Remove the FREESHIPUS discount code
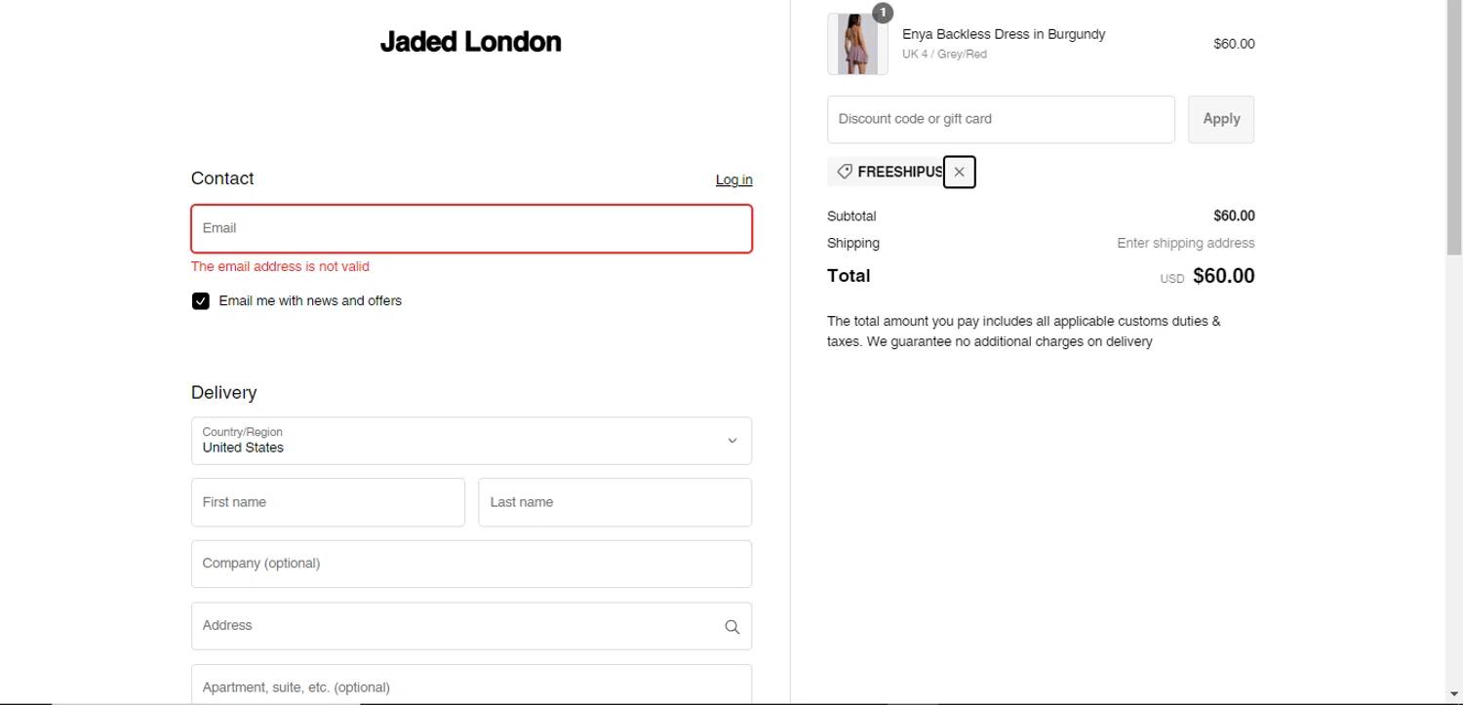 pyautogui.click(x=960, y=172)
